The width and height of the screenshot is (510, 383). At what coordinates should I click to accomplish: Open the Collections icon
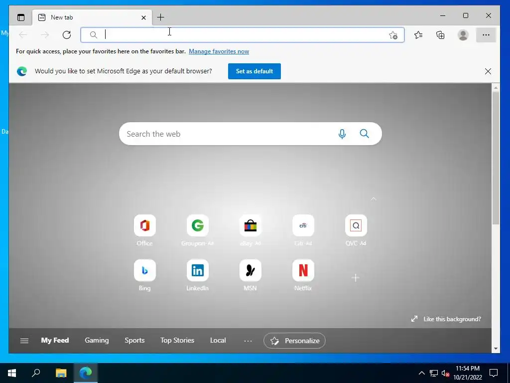[x=440, y=35]
